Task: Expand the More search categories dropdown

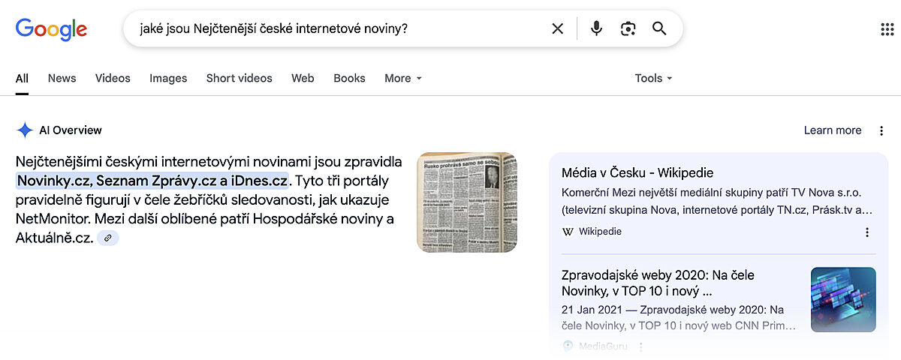Action: [x=403, y=78]
